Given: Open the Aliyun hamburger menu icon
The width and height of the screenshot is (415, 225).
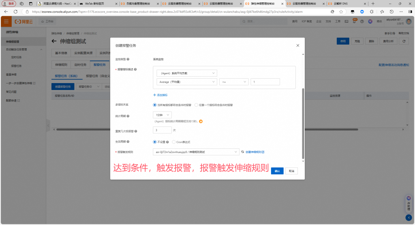Looking at the screenshot, I should [x=6, y=21].
